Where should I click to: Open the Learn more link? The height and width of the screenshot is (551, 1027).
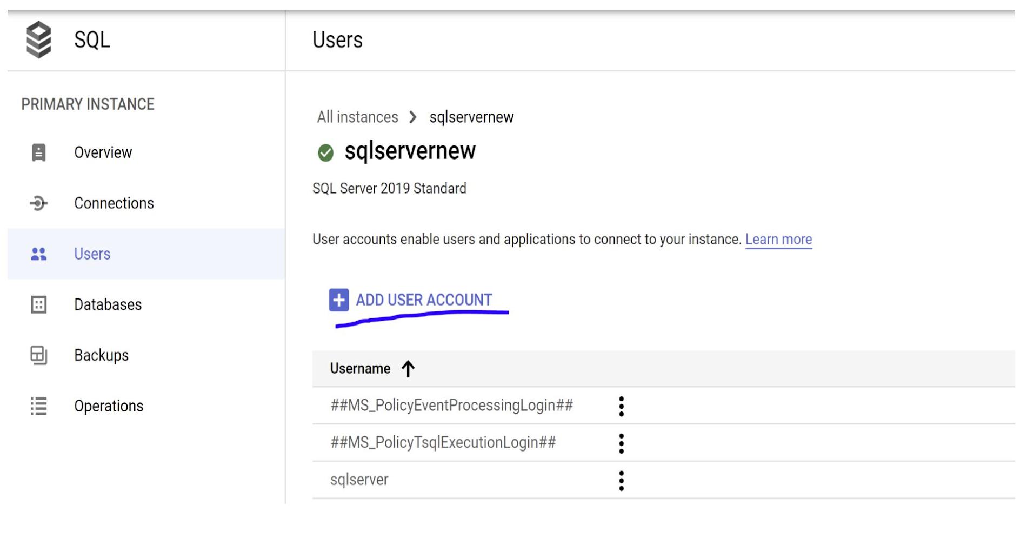click(778, 239)
